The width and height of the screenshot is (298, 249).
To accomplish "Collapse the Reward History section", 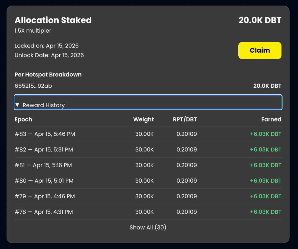I will 43,105.
